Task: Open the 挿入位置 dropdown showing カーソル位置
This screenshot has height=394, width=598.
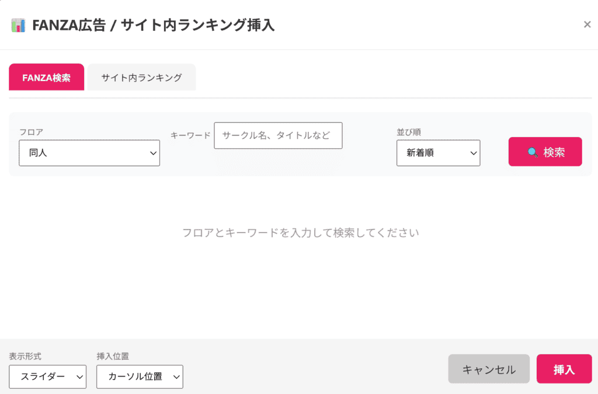Action: (140, 376)
